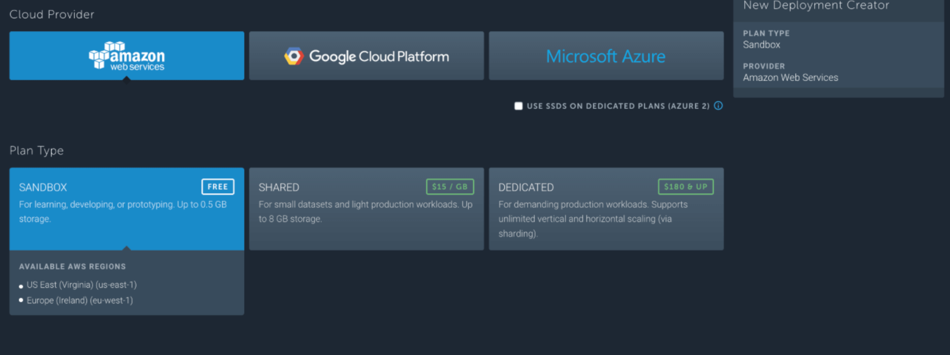Click Amazon Web Services value in summary
Image resolution: width=950 pixels, height=355 pixels.
[790, 78]
